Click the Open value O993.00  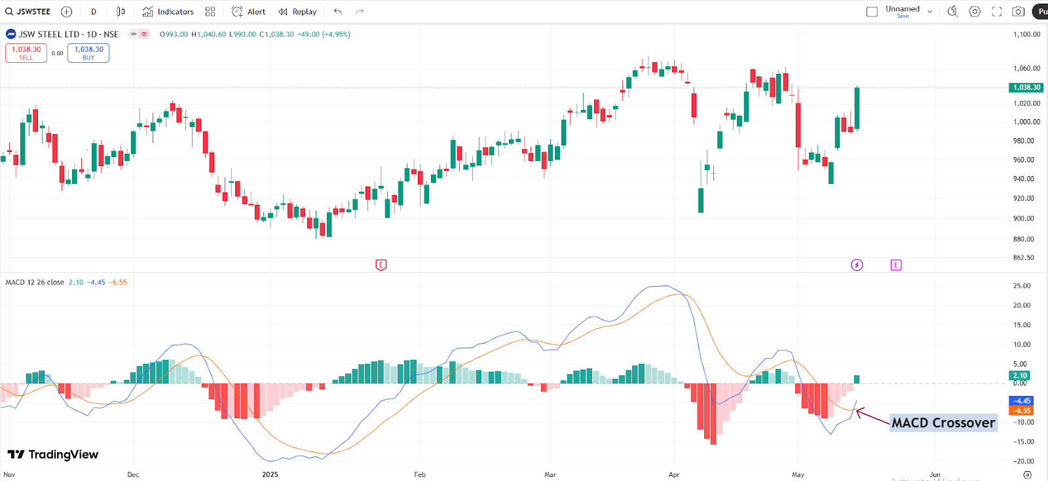tap(174, 34)
